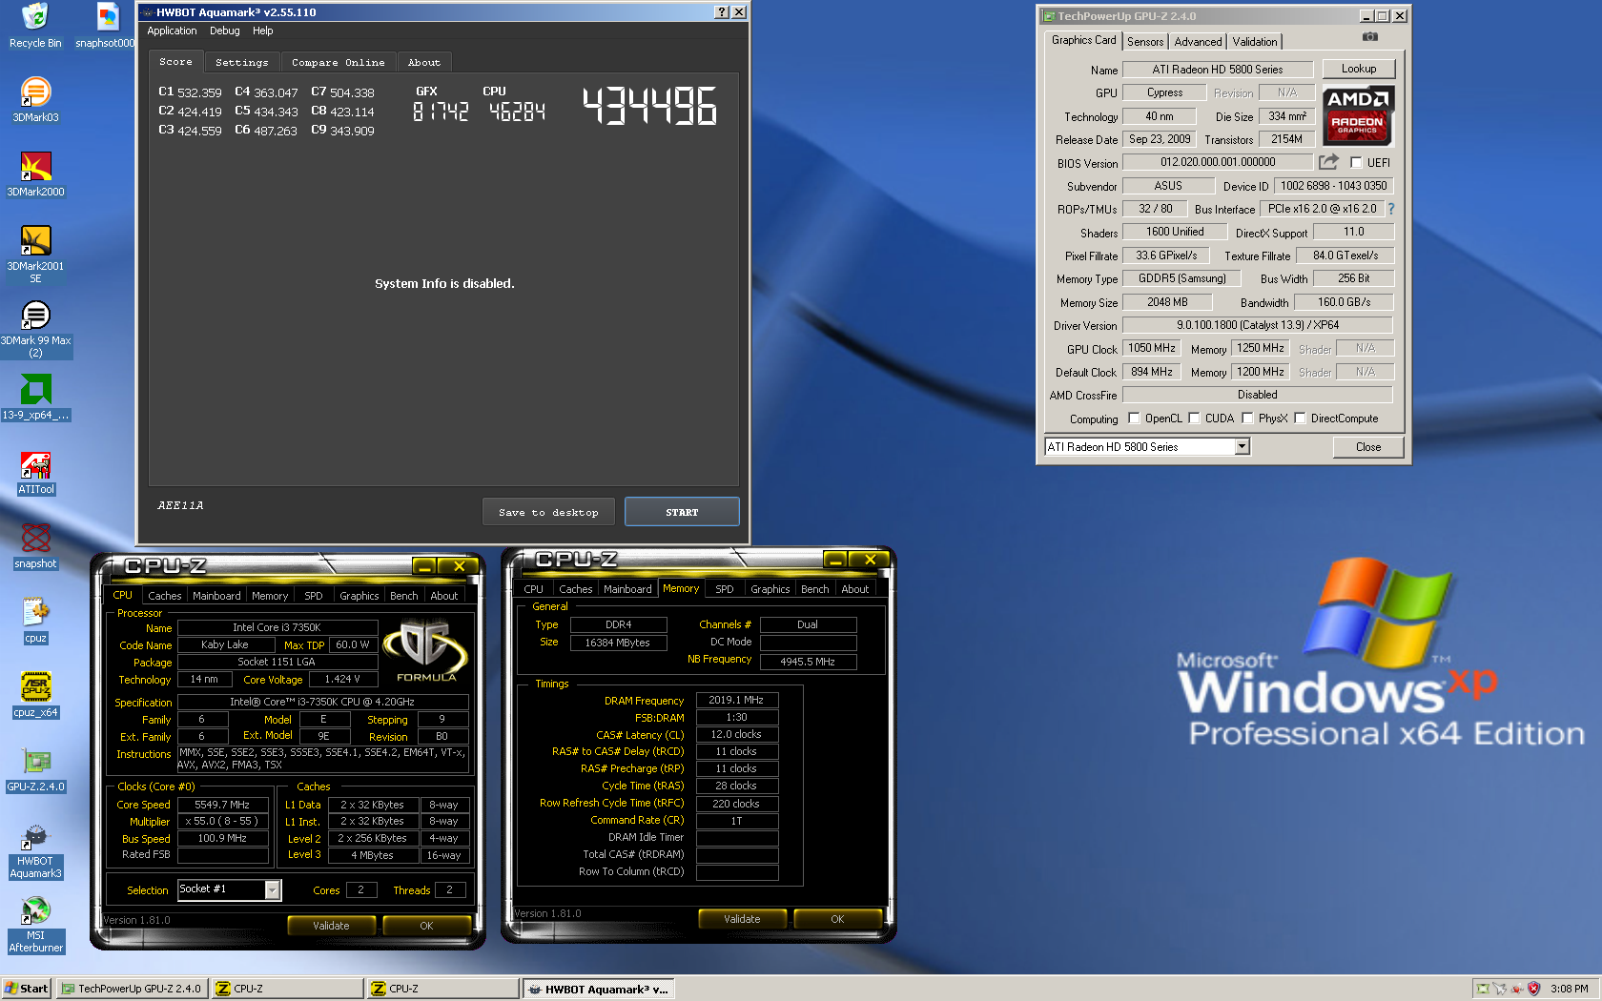Toggle the PhysX computing checkbox
Viewport: 1602px width, 1001px height.
(x=1247, y=418)
